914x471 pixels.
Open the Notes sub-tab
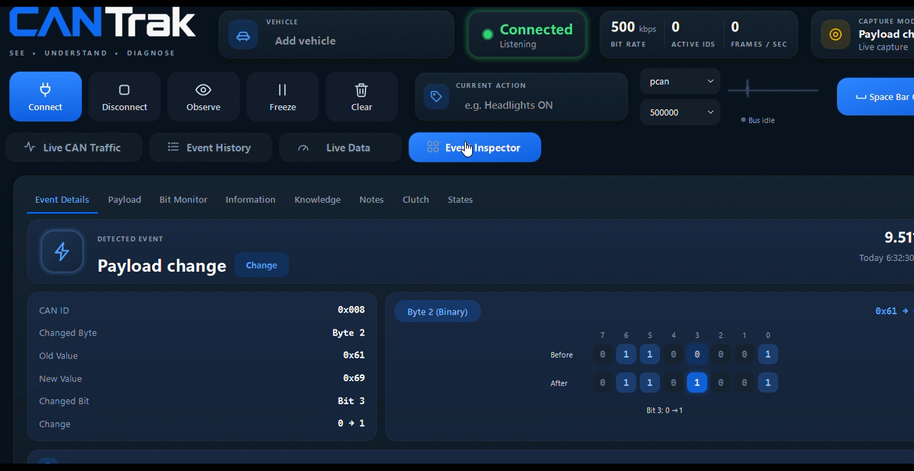[372, 199]
